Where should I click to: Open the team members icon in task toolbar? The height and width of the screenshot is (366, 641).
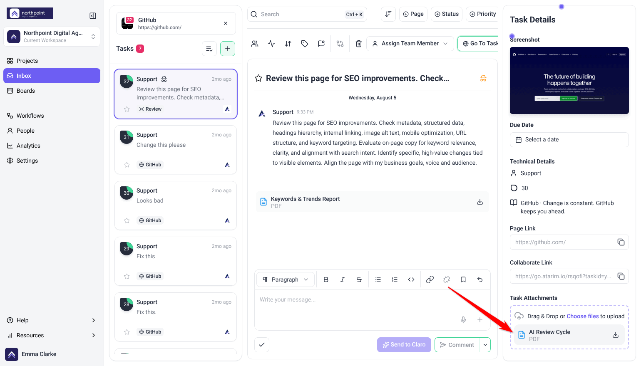[x=255, y=44]
